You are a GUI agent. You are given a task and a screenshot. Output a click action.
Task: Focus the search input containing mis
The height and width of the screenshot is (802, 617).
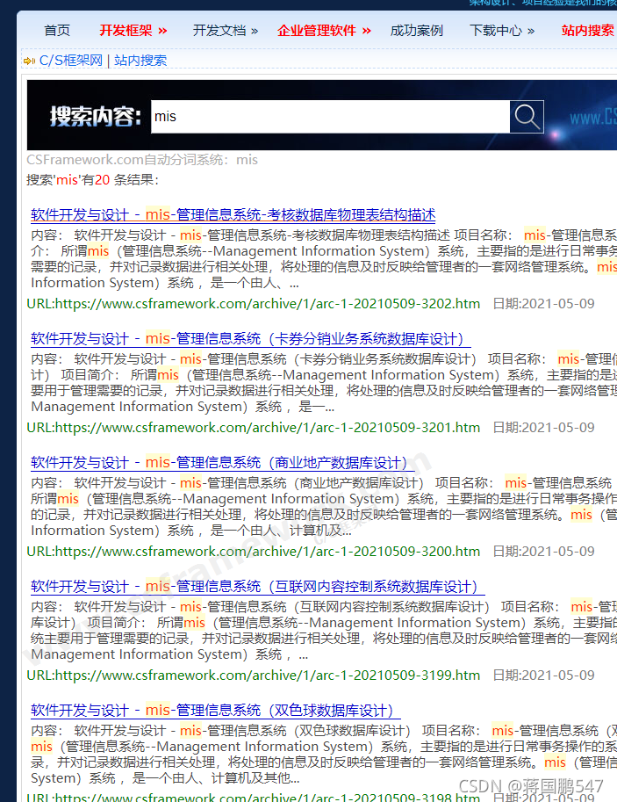click(330, 117)
